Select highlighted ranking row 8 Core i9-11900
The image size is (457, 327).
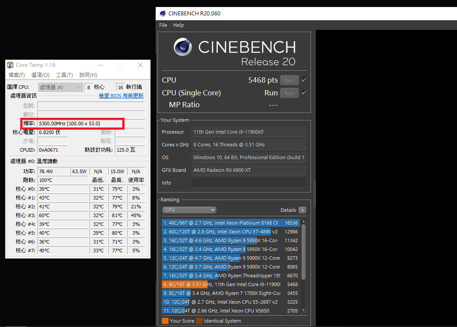coord(231,284)
